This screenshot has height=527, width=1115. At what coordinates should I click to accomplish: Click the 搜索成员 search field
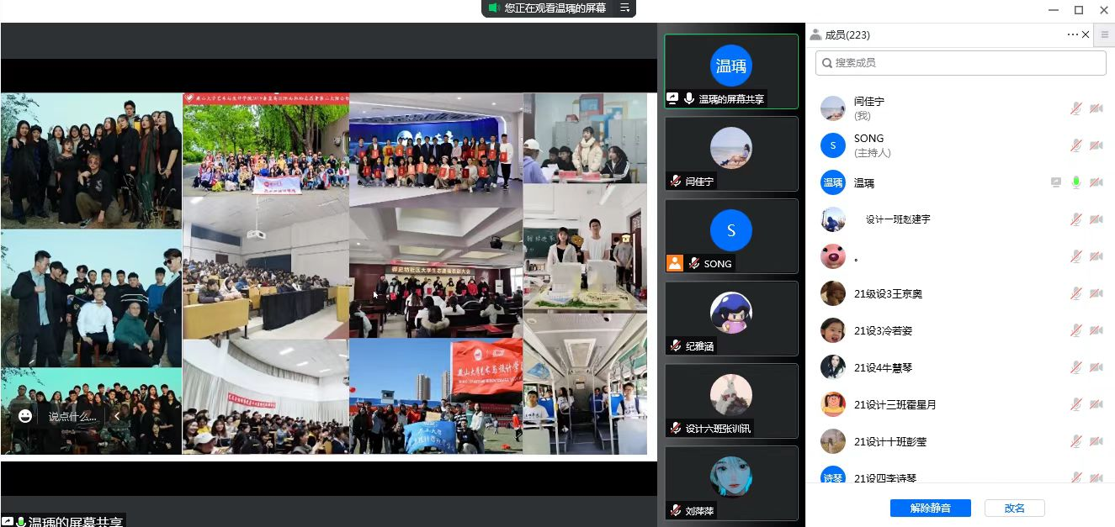(x=961, y=63)
